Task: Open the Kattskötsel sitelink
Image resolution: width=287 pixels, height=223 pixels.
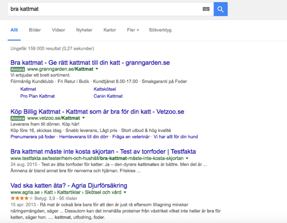Action: (x=105, y=89)
